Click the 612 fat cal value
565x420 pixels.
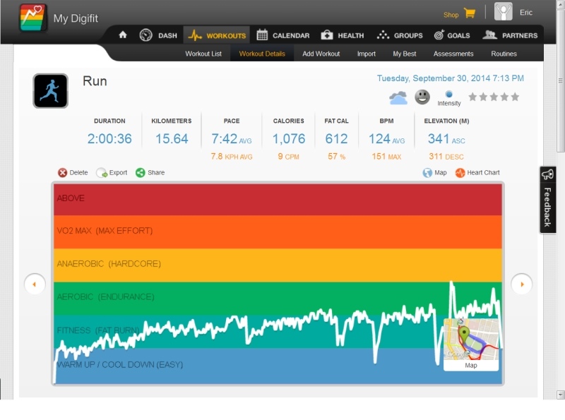pos(336,138)
